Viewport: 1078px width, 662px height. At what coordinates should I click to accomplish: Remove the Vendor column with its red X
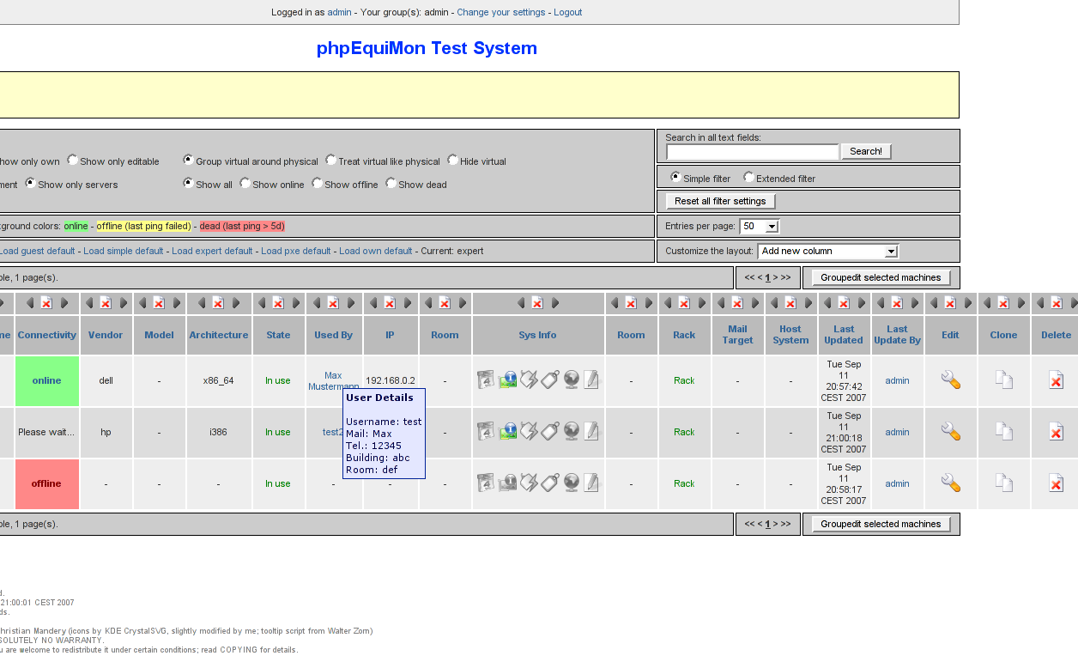(106, 303)
